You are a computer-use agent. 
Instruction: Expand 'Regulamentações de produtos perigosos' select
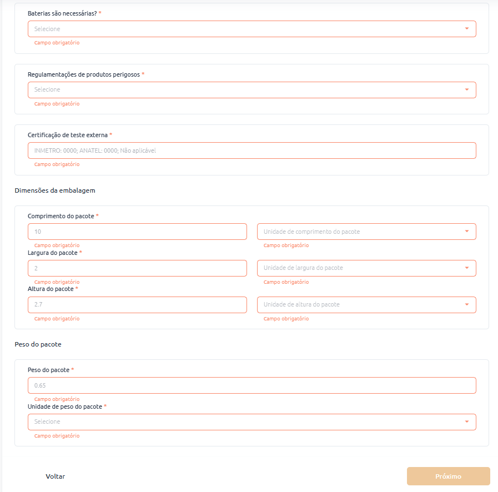click(x=244, y=90)
